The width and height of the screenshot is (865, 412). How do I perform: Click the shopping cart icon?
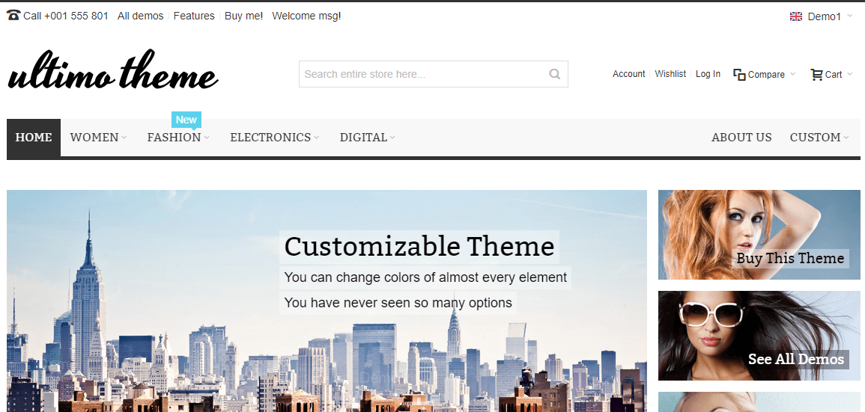click(x=816, y=74)
